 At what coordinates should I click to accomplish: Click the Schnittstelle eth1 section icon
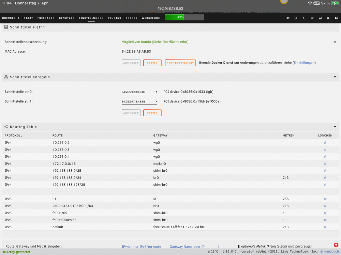coord(6,27)
